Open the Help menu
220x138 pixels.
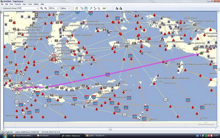[42, 4]
